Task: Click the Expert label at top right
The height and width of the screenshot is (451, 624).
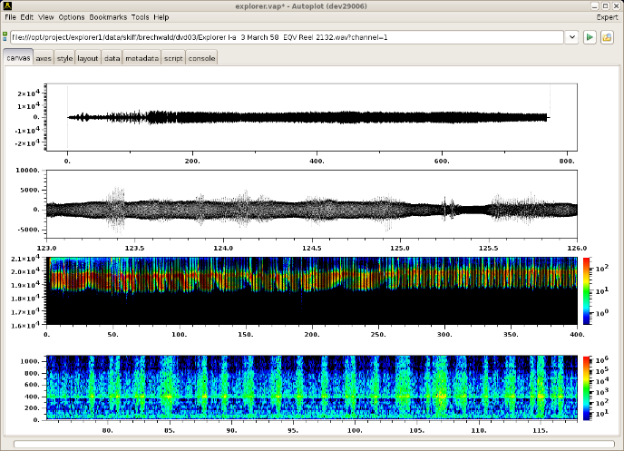Action: pyautogui.click(x=607, y=17)
